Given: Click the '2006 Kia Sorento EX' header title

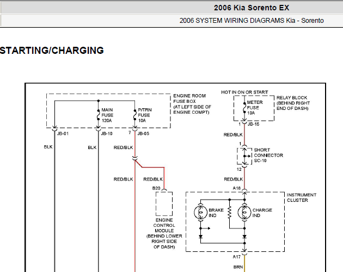Looking at the screenshot, I should [x=252, y=8].
